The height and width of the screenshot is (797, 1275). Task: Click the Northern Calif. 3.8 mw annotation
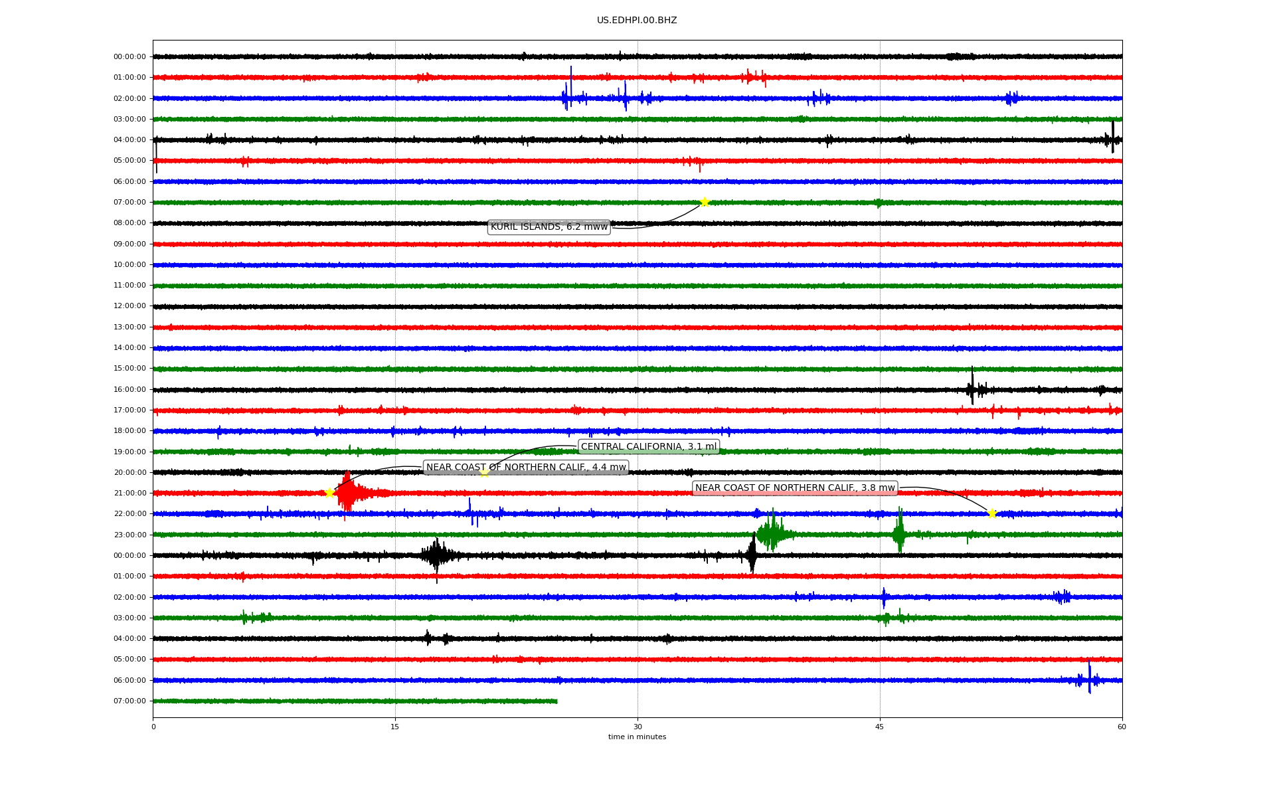(x=794, y=488)
